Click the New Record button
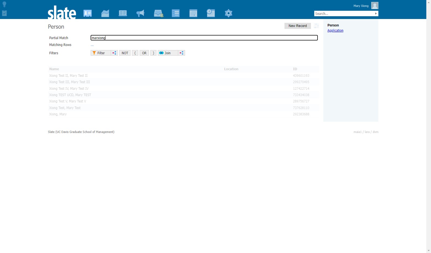The height and width of the screenshot is (253, 431). coord(298,26)
